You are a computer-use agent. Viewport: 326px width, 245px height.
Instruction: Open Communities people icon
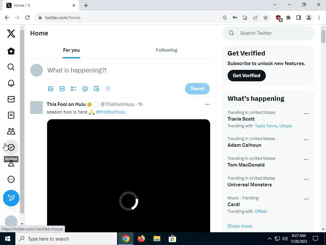[11, 131]
